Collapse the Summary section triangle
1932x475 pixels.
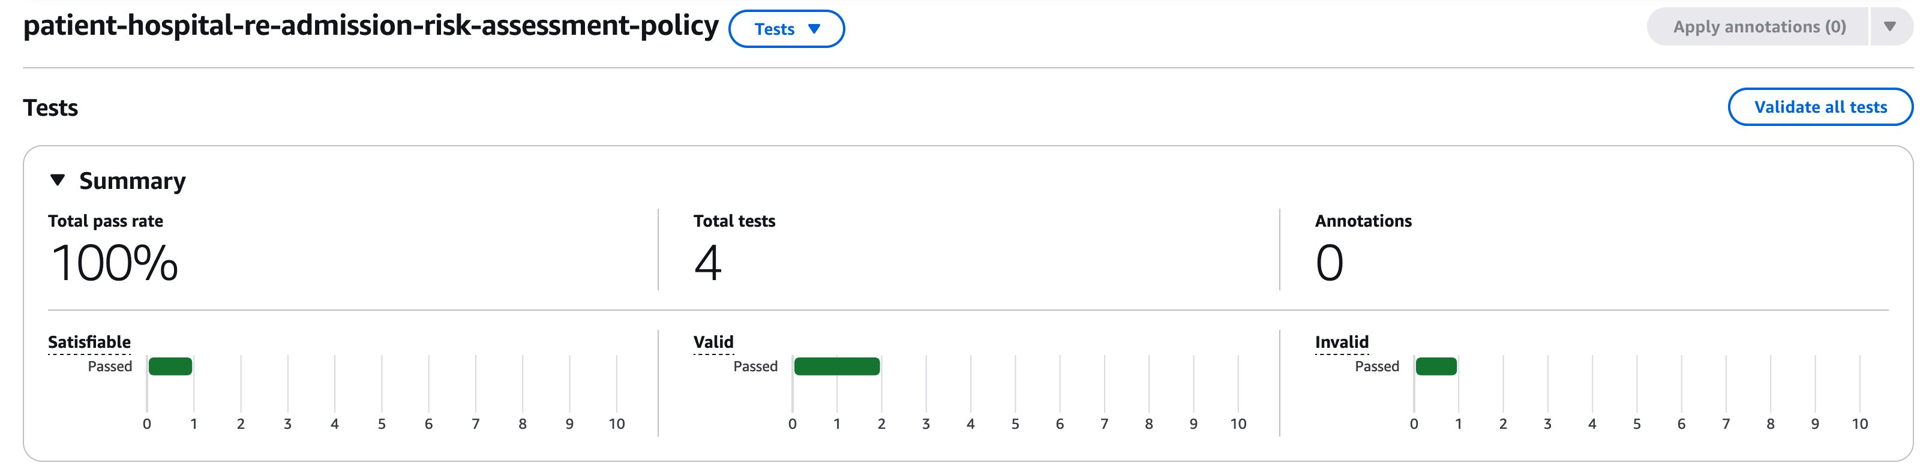pyautogui.click(x=58, y=180)
